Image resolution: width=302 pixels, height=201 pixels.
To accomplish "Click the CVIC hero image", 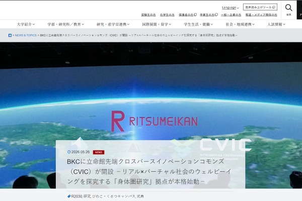I will point(151,115).
